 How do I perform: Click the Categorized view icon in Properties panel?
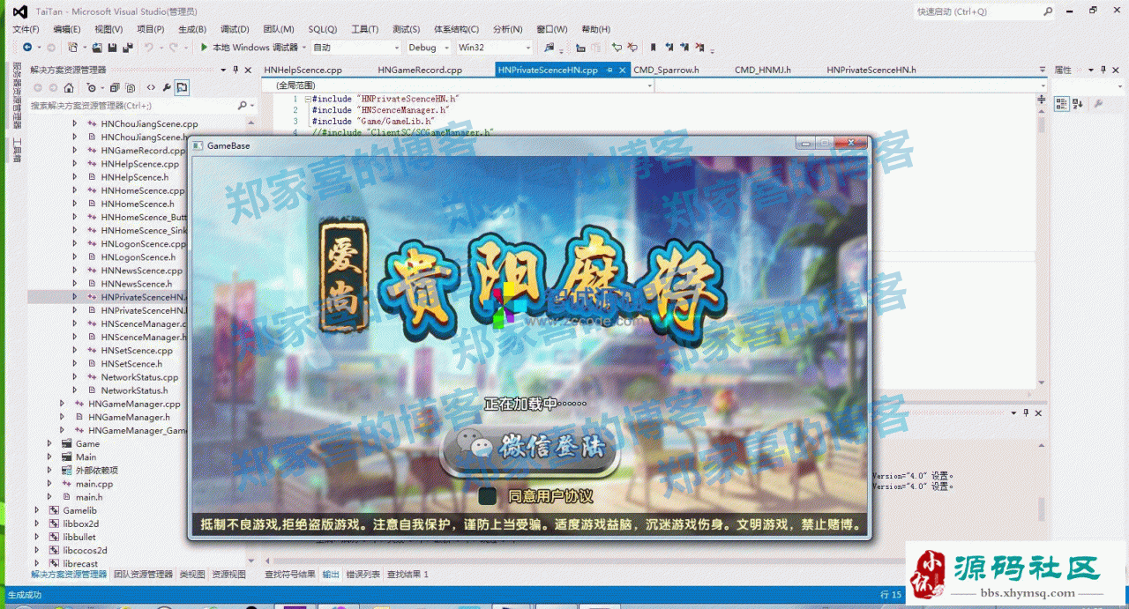1061,103
